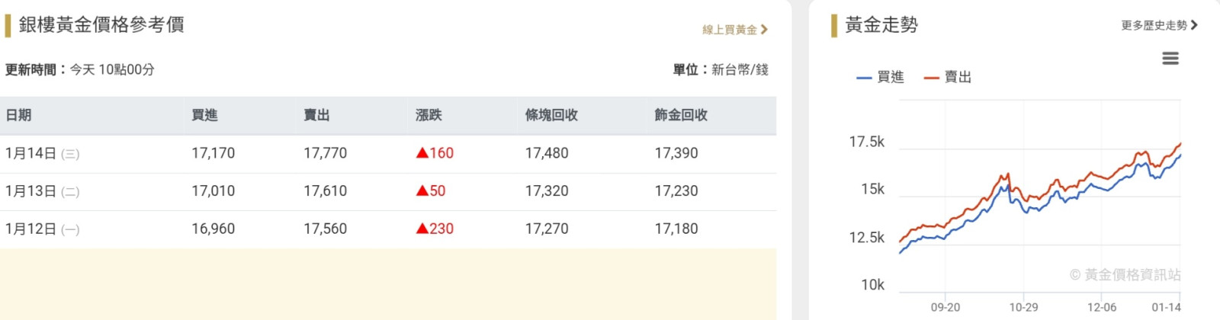Click the red up arrow beside 160
Viewport: 1220px width, 320px height.
point(422,153)
